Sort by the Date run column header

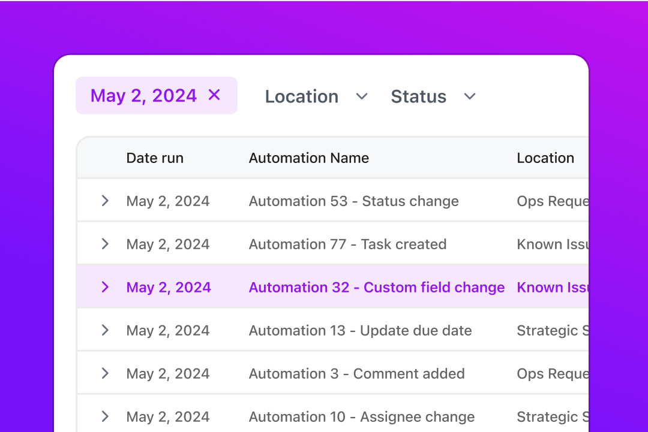[x=155, y=158]
